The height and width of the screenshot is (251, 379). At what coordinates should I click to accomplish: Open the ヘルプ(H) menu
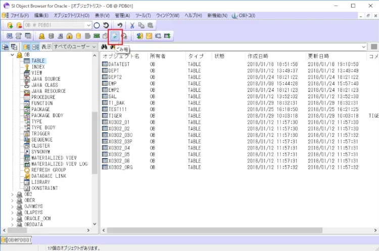point(193,16)
